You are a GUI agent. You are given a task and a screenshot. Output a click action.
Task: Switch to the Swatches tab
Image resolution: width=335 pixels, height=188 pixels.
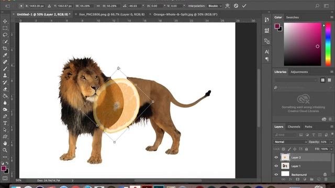pyautogui.click(x=292, y=17)
